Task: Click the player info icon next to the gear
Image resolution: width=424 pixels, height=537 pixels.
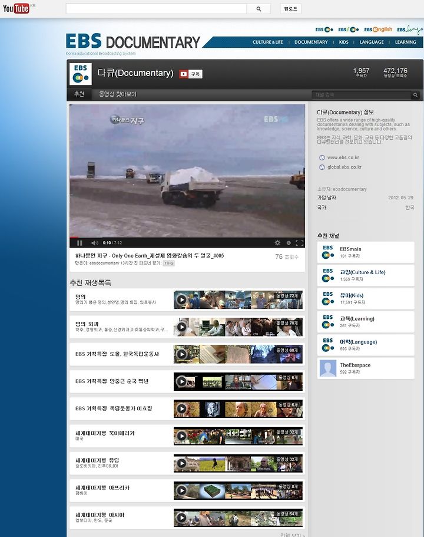Action: pyautogui.click(x=289, y=242)
